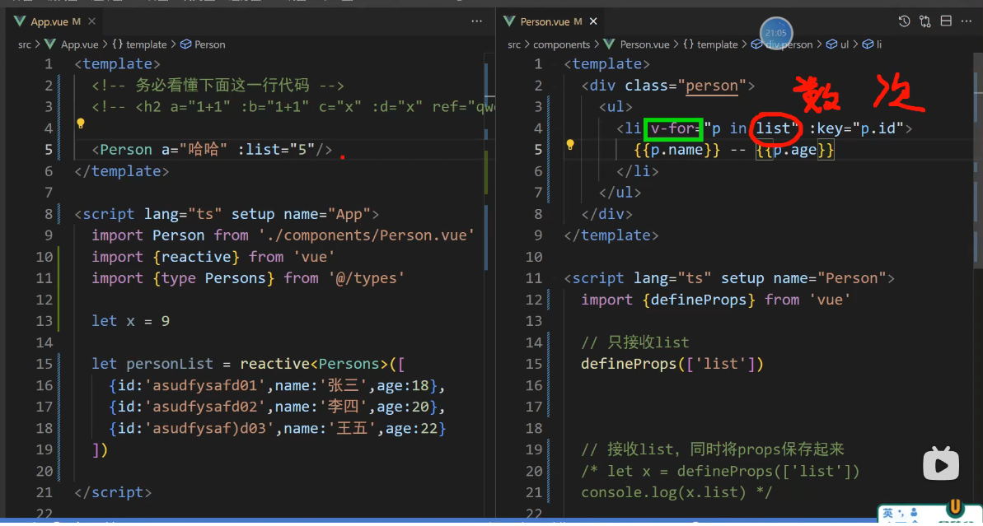The height and width of the screenshot is (526, 983).
Task: Toggle the '英' input method language indicator
Action: pos(887,514)
